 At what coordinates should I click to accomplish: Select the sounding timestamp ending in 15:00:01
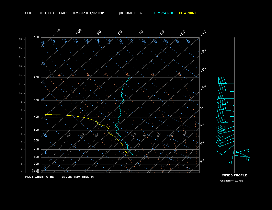89,13
